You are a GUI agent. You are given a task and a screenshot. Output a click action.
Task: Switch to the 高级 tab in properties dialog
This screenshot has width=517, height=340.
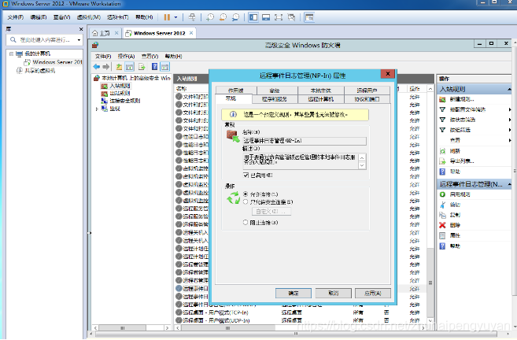(275, 91)
